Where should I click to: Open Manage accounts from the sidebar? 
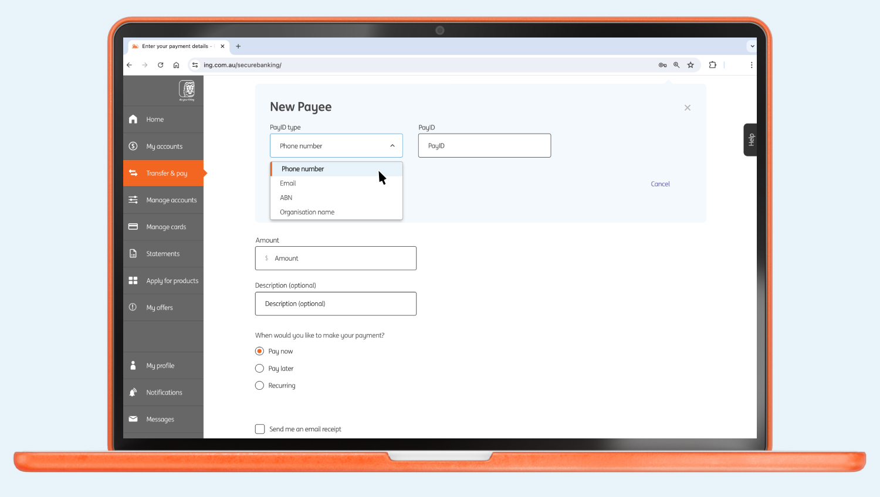pyautogui.click(x=171, y=200)
